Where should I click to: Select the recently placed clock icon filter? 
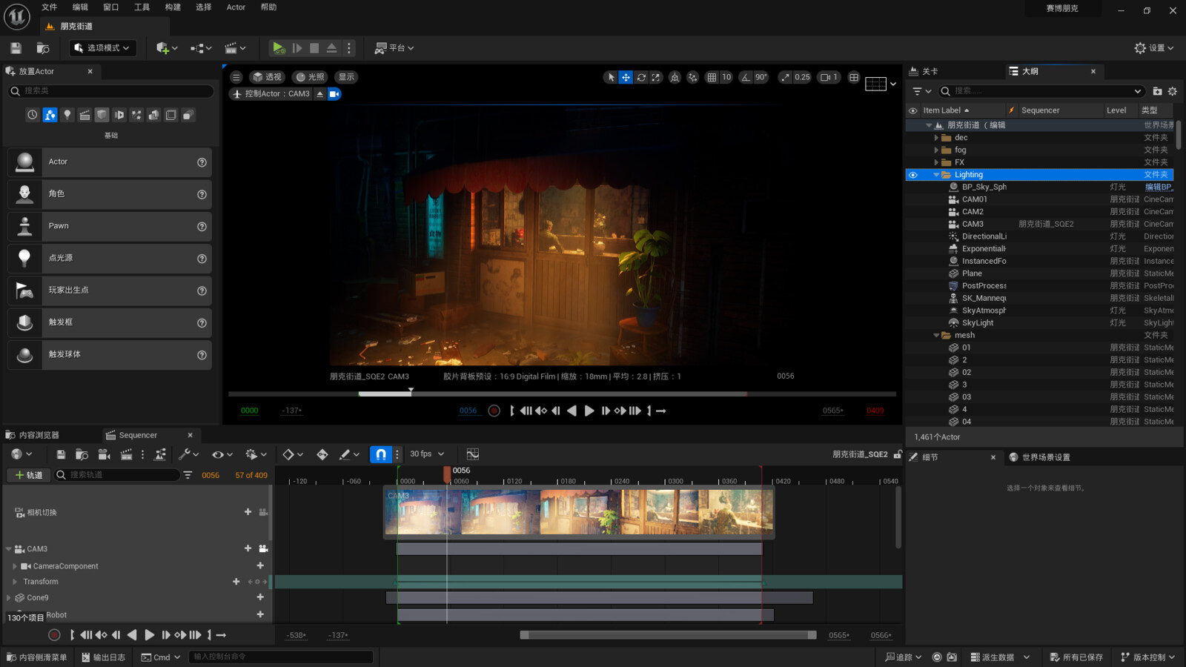coord(32,115)
